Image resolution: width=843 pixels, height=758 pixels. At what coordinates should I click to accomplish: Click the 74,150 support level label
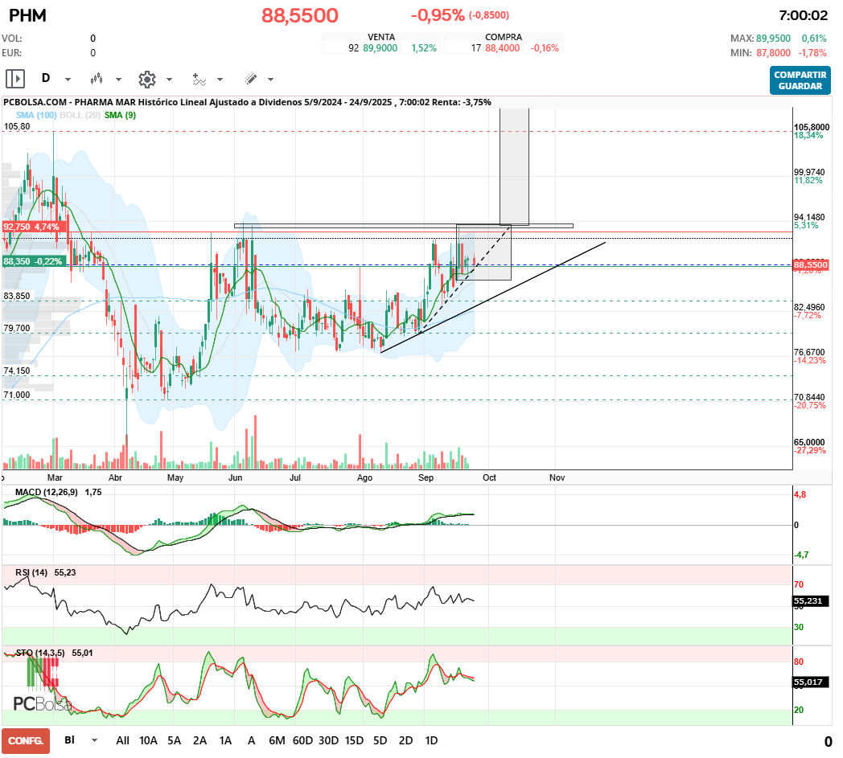(17, 371)
